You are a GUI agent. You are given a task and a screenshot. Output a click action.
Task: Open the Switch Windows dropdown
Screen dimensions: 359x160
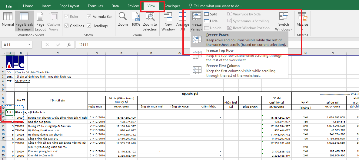tap(284, 22)
